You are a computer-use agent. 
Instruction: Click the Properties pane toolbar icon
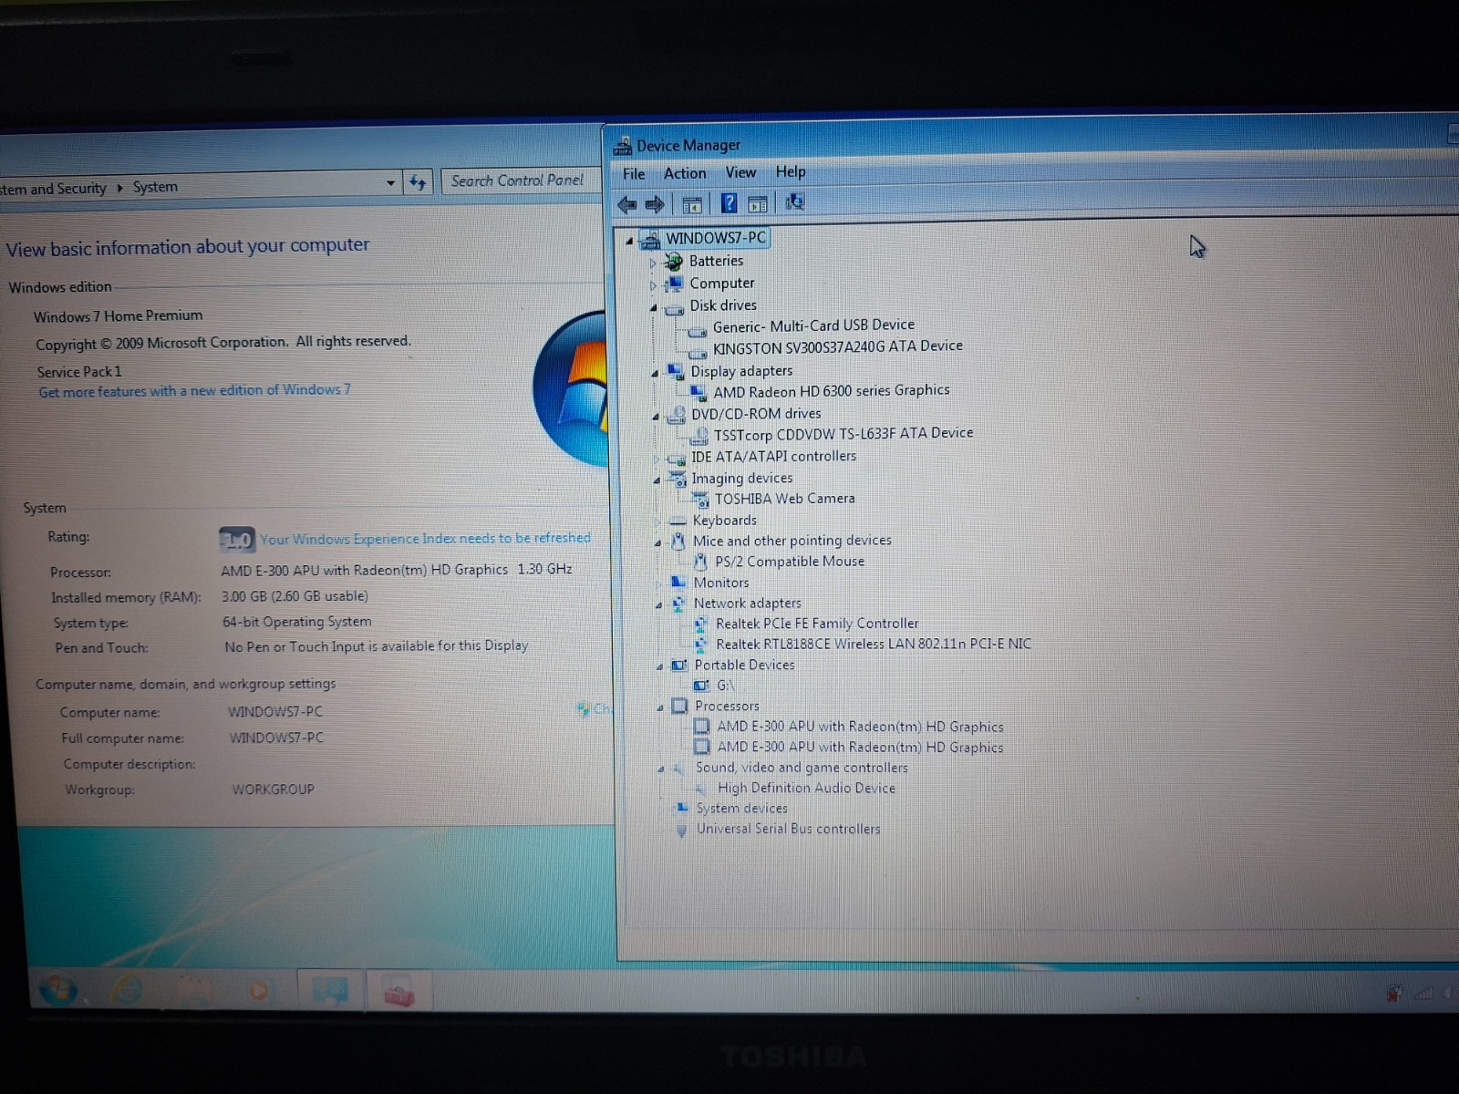[x=757, y=204]
